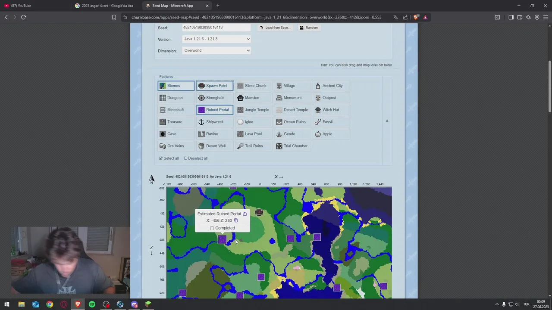The height and width of the screenshot is (310, 552).
Task: Enable the Slime Chunk feature
Action: [x=254, y=86]
